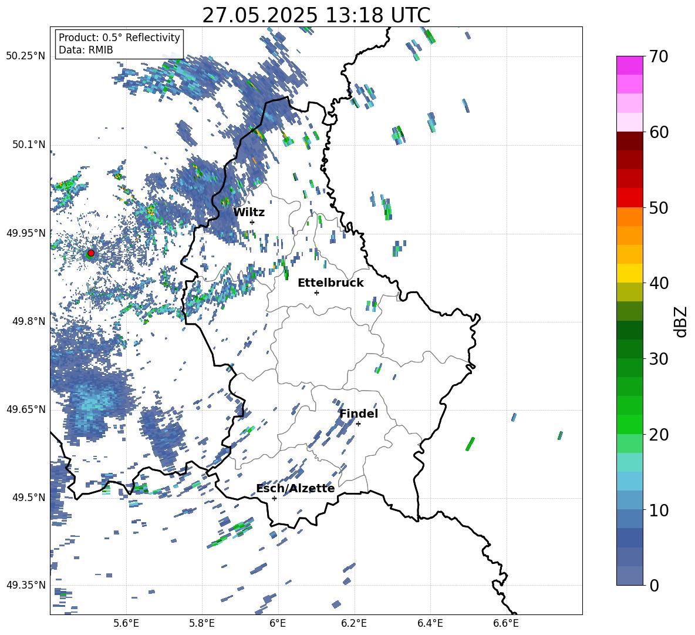This screenshot has width=695, height=635.
Task: Click the dBZ colorbar axis label
Action: coord(681,321)
